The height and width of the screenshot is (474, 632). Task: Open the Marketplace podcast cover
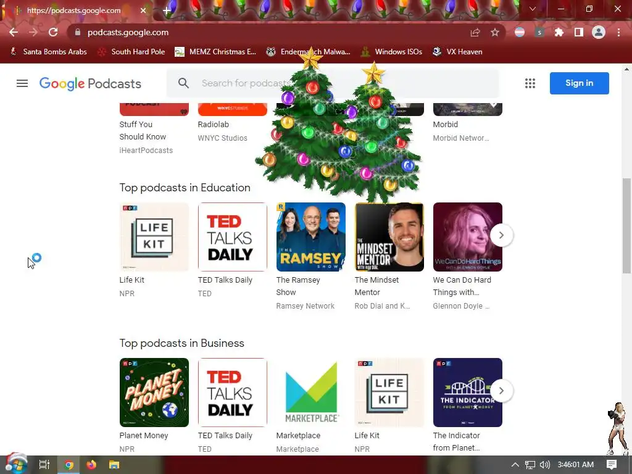tap(311, 393)
